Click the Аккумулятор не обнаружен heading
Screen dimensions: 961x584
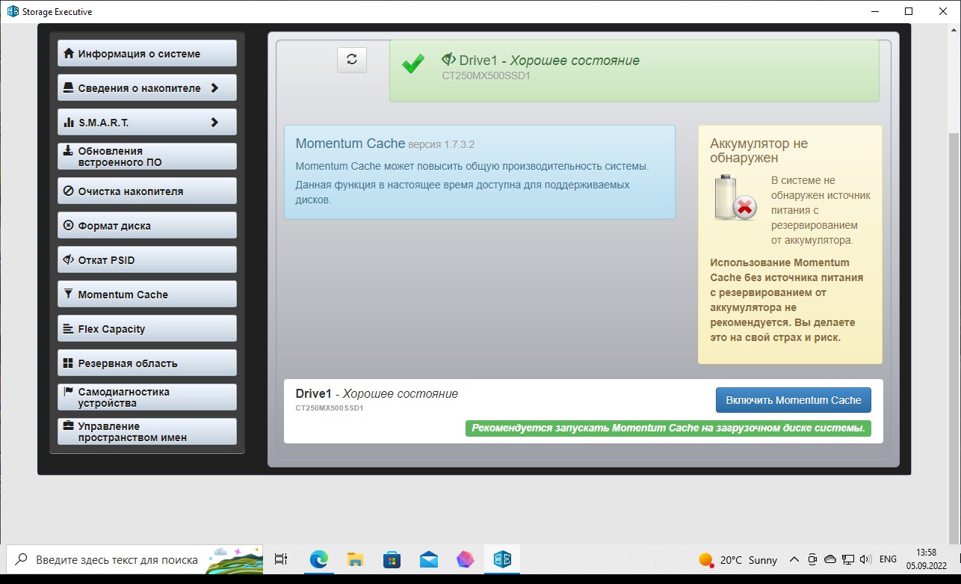click(x=759, y=150)
